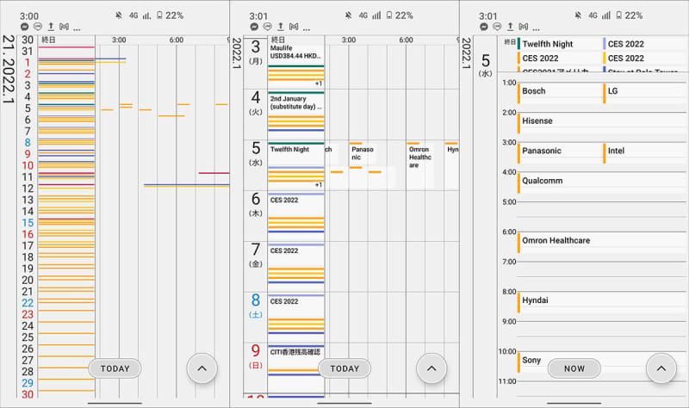Tap round chevron-up button in day view
The width and height of the screenshot is (689, 408).
(x=661, y=368)
